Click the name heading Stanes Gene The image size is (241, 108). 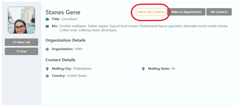63,12
